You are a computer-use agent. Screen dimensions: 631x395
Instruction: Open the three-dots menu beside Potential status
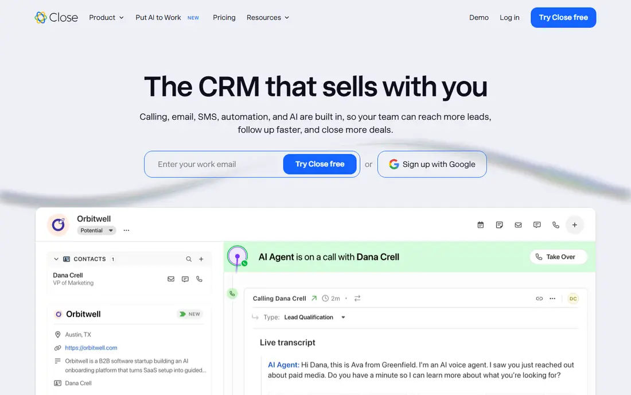(126, 230)
